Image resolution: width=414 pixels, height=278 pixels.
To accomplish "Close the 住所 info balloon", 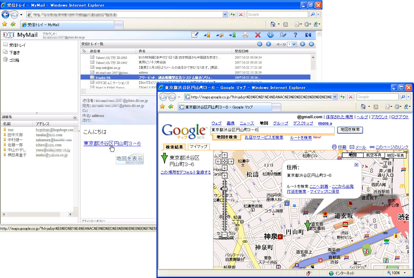I will (x=356, y=164).
